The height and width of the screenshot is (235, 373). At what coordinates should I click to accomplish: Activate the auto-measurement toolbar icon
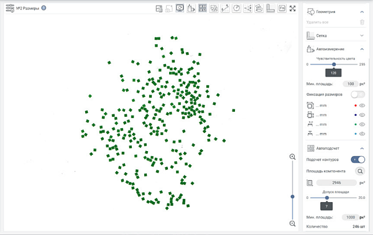[191, 9]
